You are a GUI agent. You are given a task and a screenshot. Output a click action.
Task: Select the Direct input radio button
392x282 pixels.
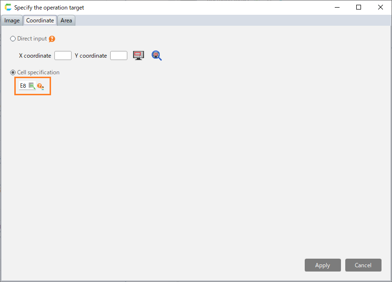pos(13,39)
